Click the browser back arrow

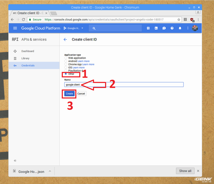pos(12,20)
